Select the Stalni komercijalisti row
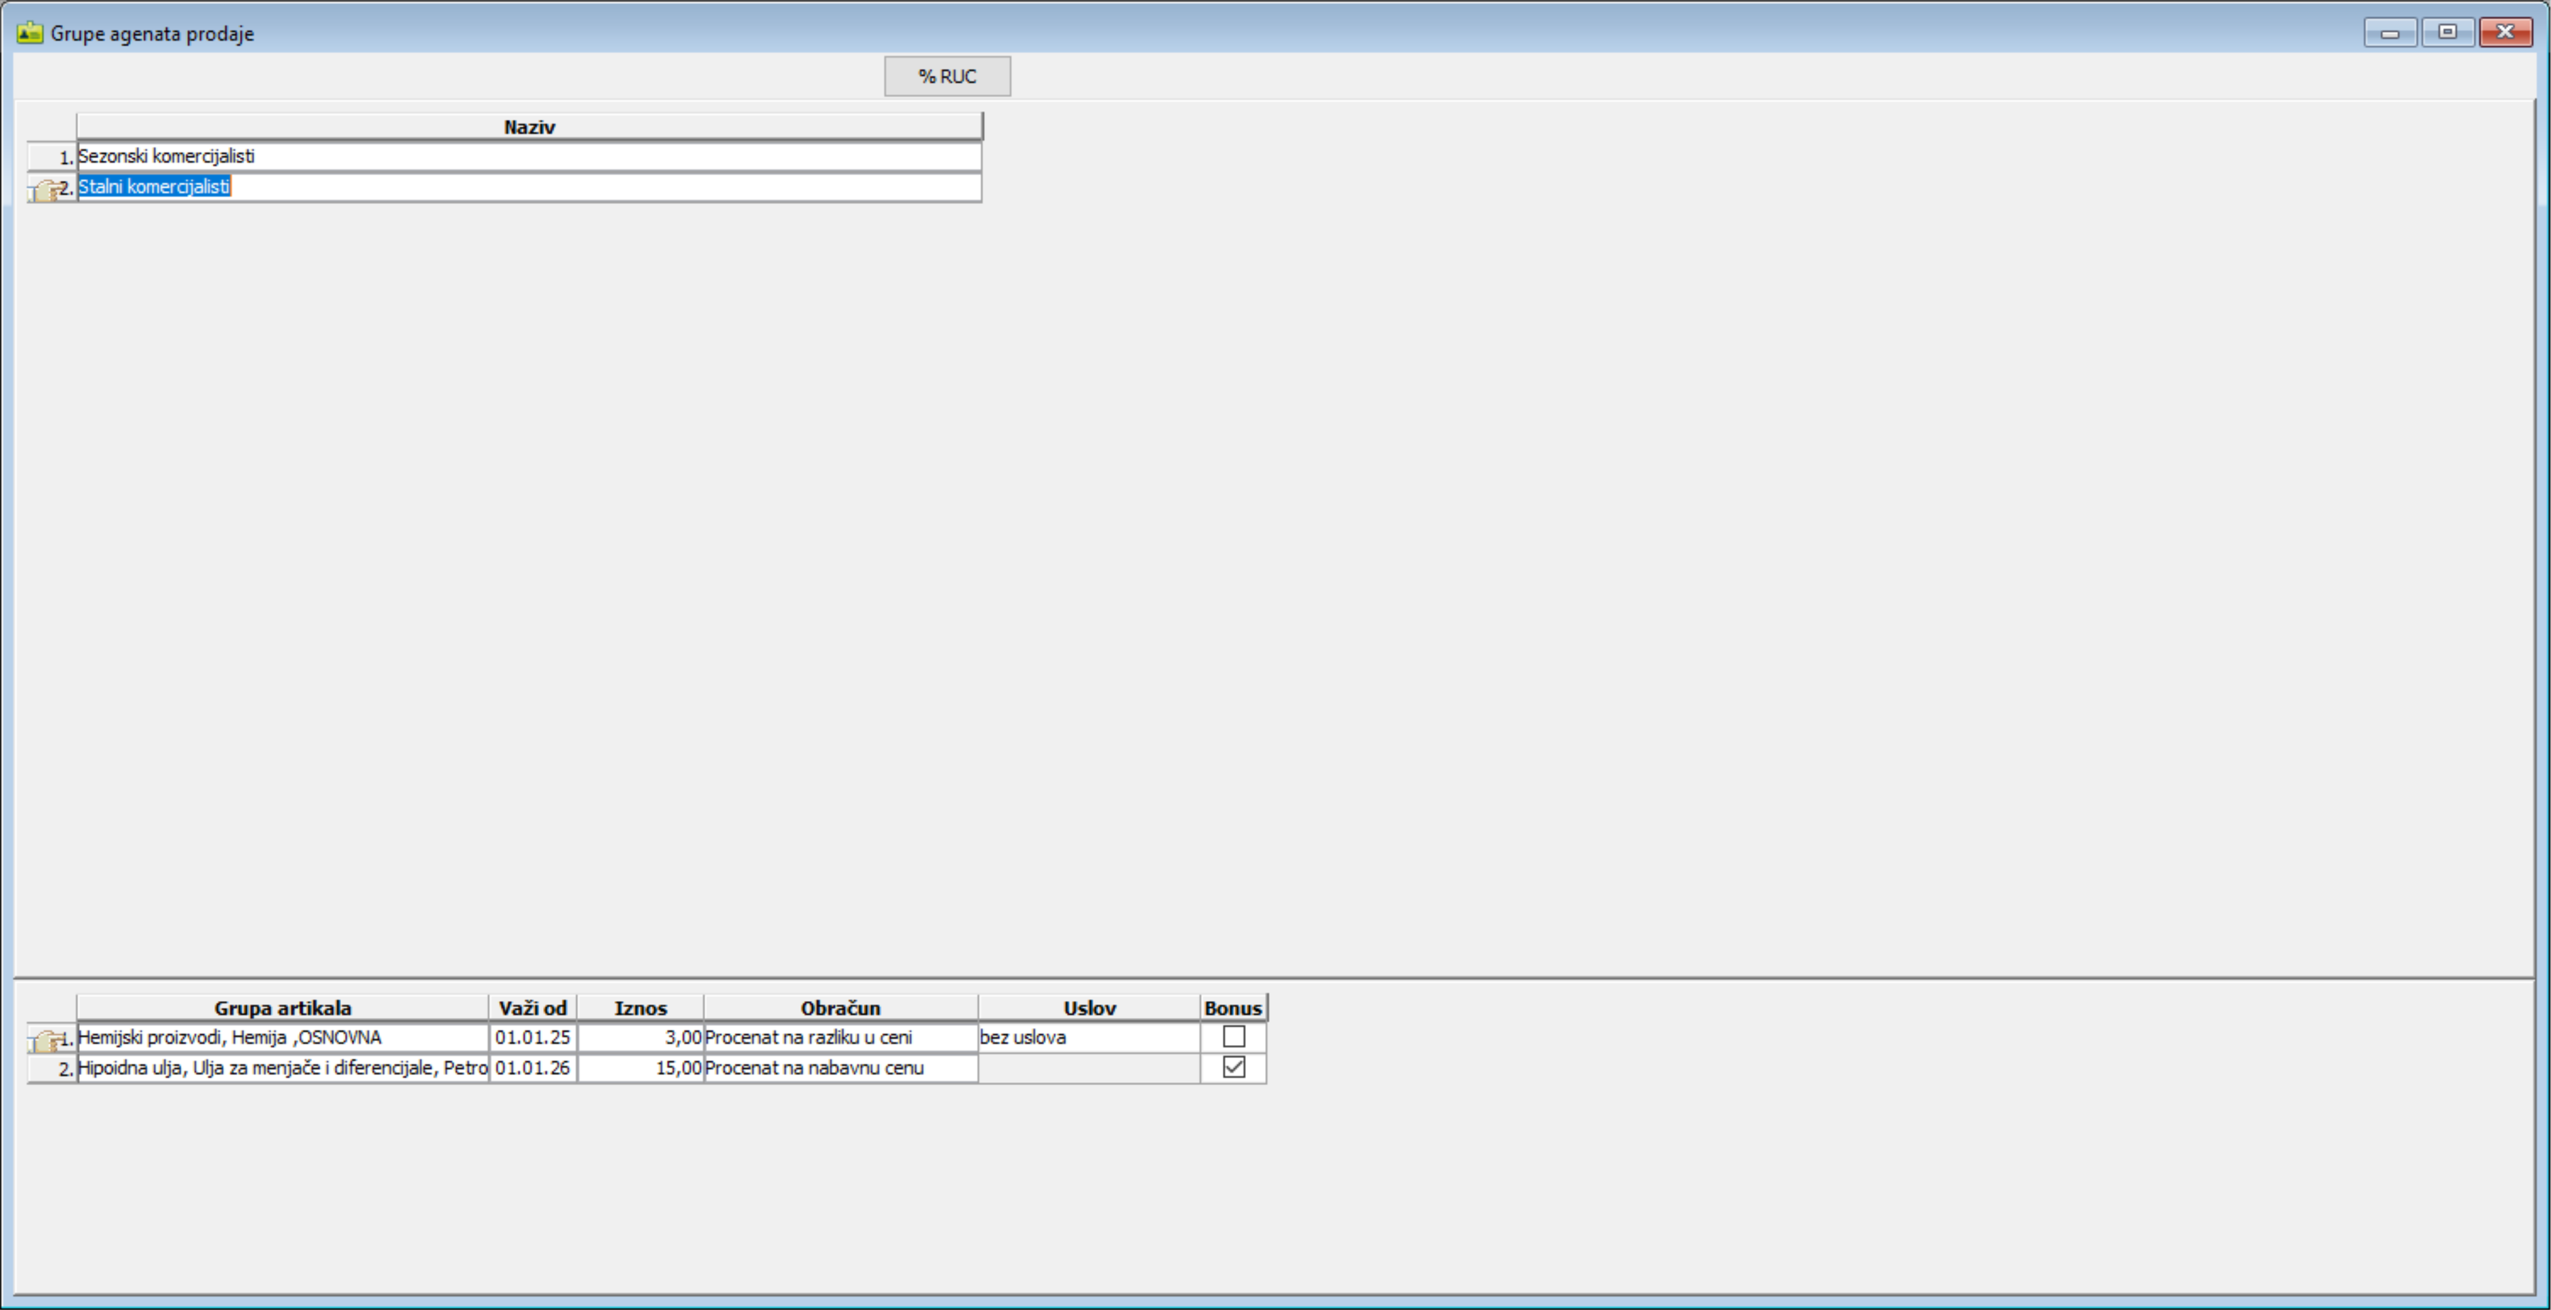The width and height of the screenshot is (2551, 1310). pos(529,187)
